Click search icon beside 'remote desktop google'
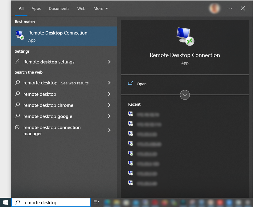Viewport: 253px width, 207px height. pos(17,116)
